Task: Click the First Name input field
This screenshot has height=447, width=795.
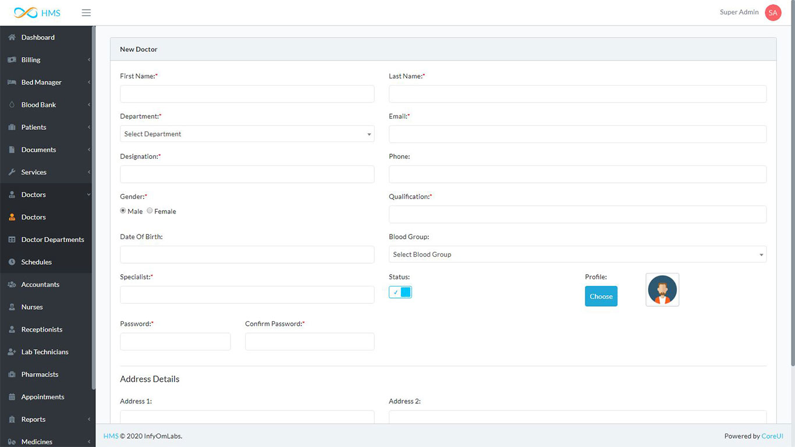Action: click(x=247, y=94)
